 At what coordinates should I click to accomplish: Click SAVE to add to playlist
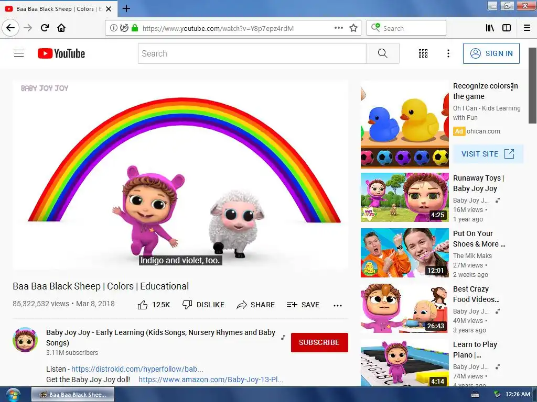[303, 305]
